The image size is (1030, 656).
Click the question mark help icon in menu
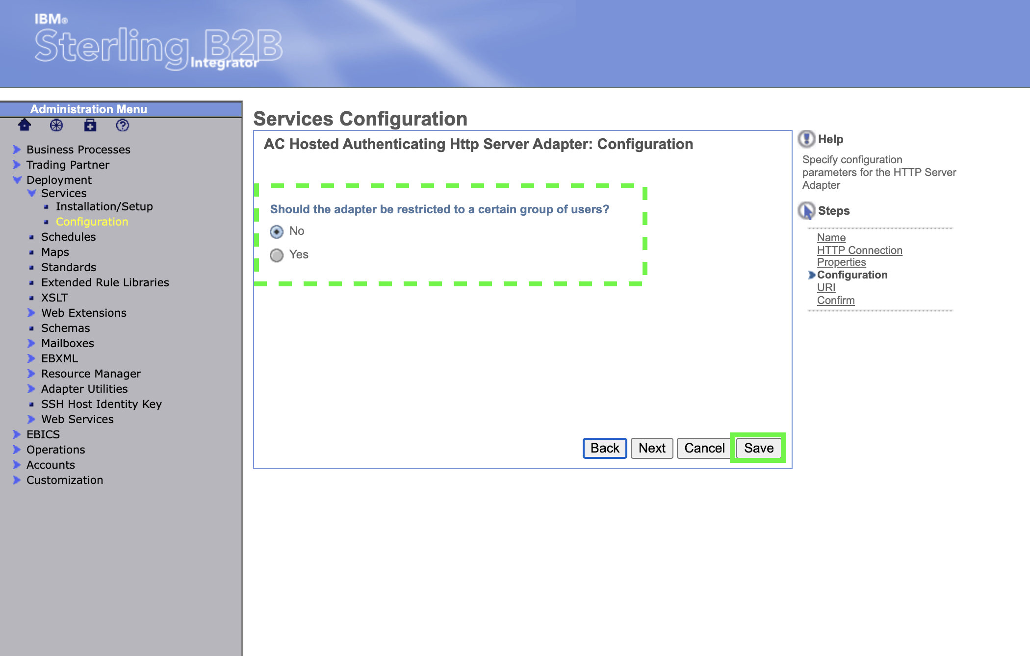123,126
